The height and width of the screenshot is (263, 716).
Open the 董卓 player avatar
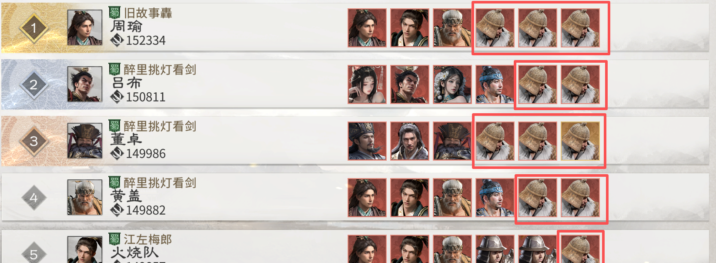tap(85, 141)
